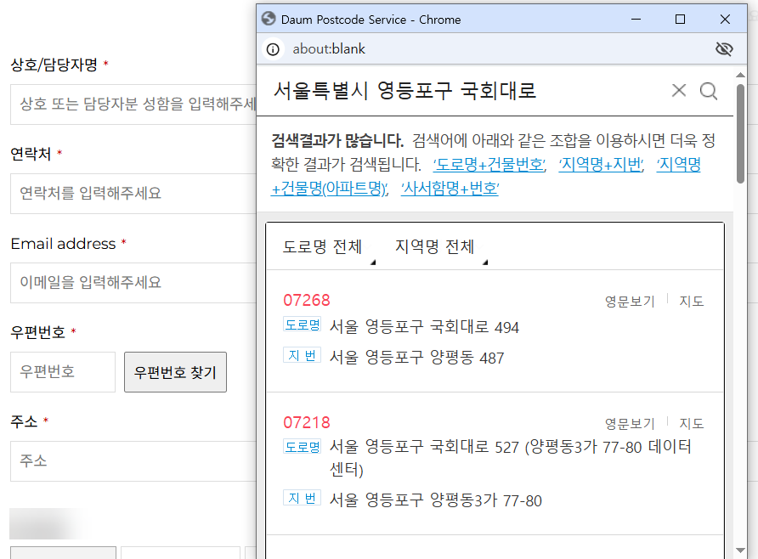Select lot address 서울 영등포구 양평동3가 77-80
The width and height of the screenshot is (758, 559).
click(436, 500)
